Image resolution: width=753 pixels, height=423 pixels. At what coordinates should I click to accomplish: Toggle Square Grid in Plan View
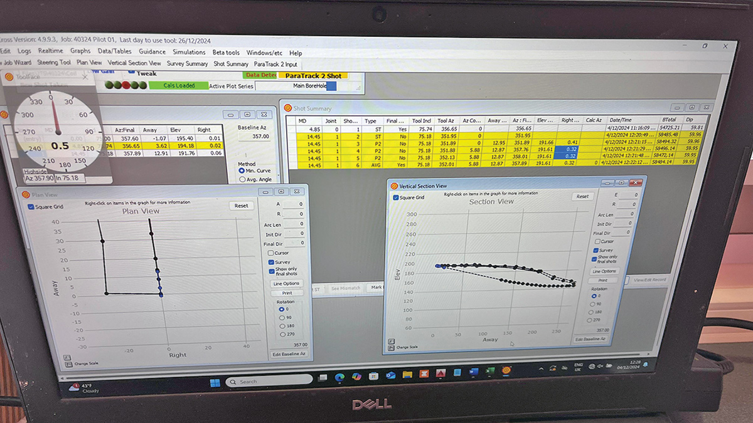click(x=32, y=206)
